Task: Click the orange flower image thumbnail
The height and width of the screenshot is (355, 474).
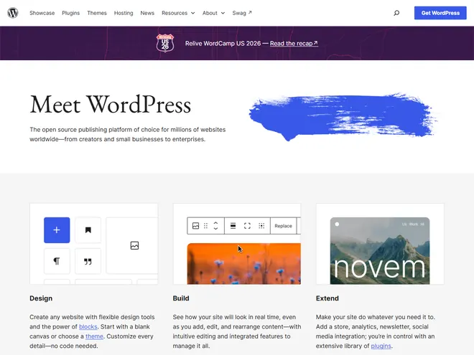Action: click(x=244, y=263)
